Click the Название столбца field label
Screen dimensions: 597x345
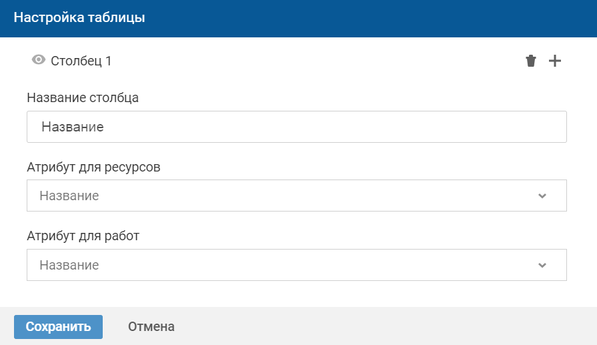tap(83, 97)
